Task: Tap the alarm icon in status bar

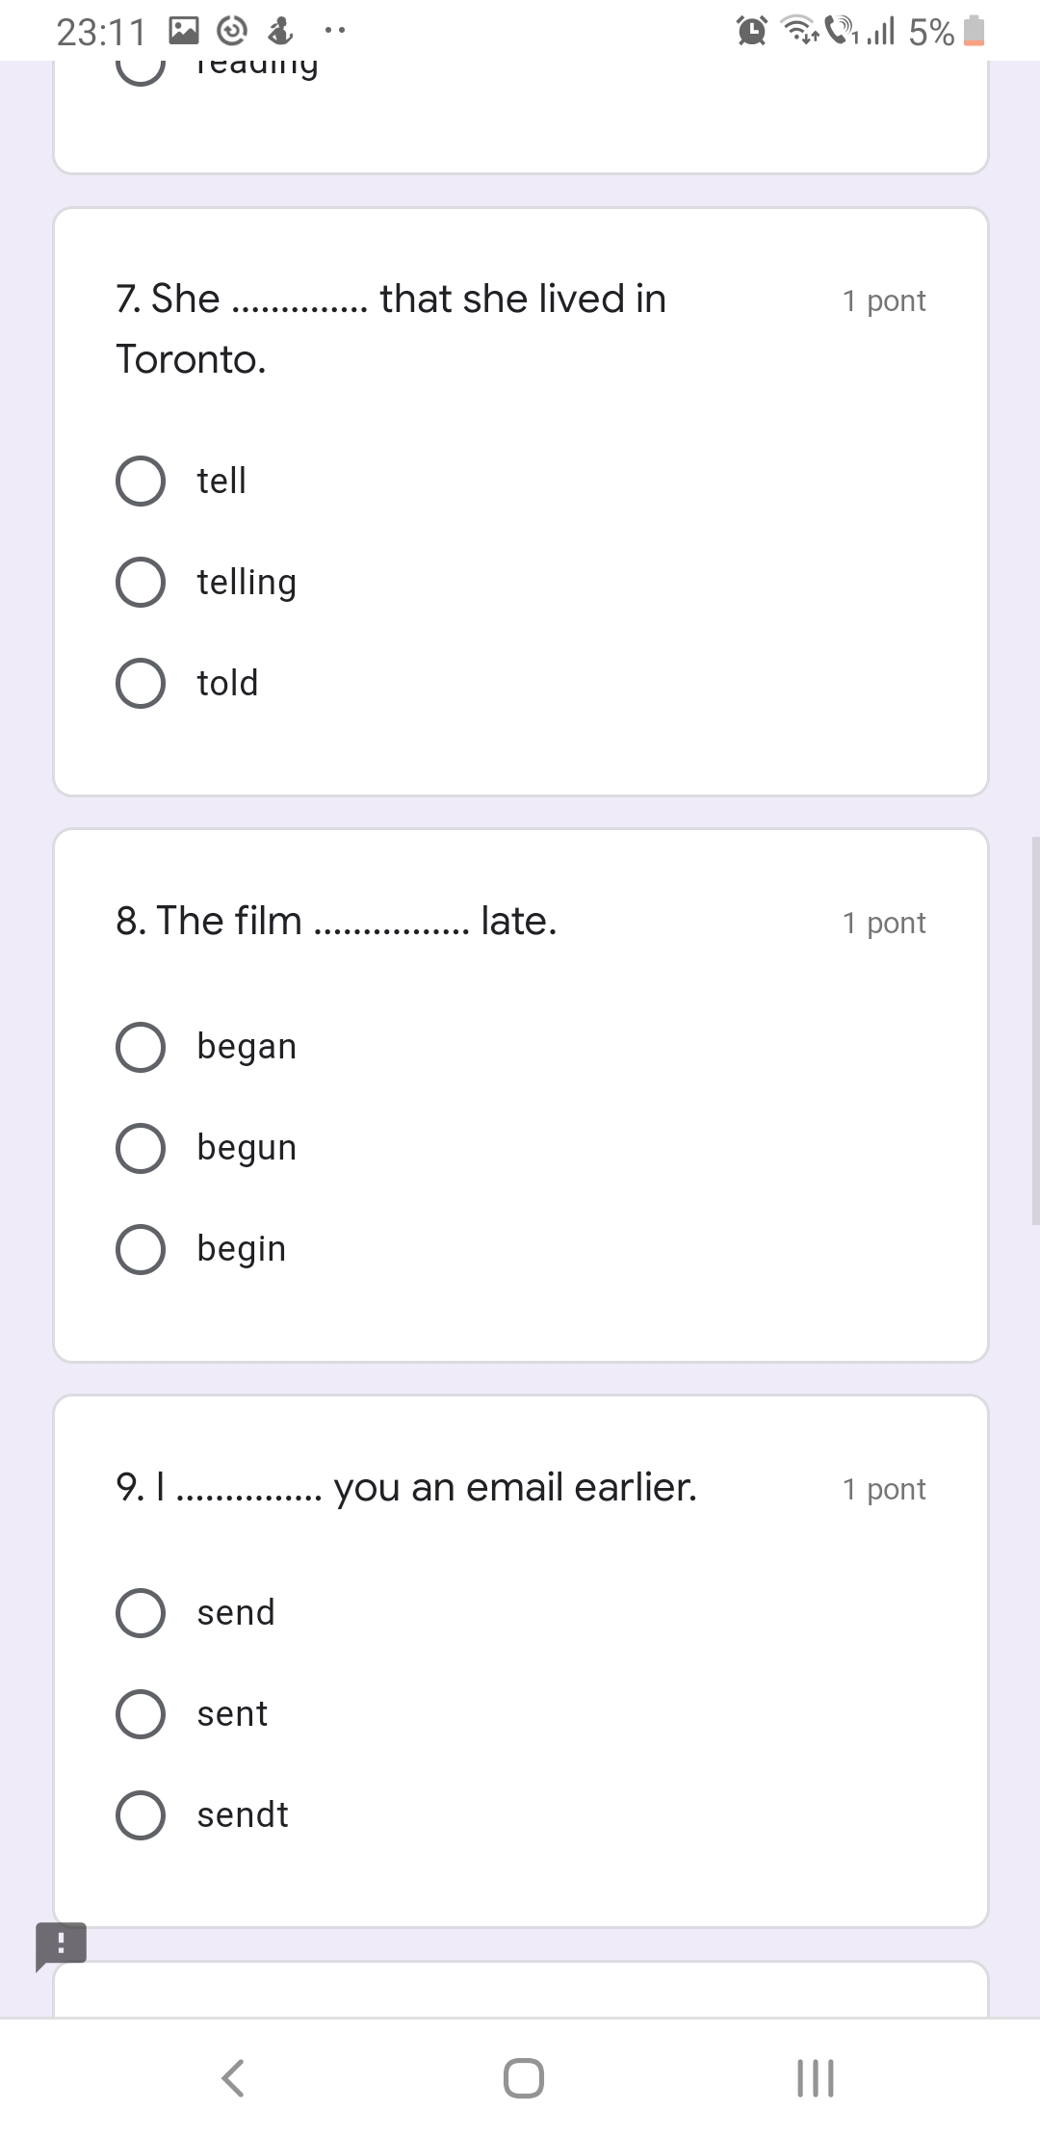Action: pyautogui.click(x=752, y=32)
